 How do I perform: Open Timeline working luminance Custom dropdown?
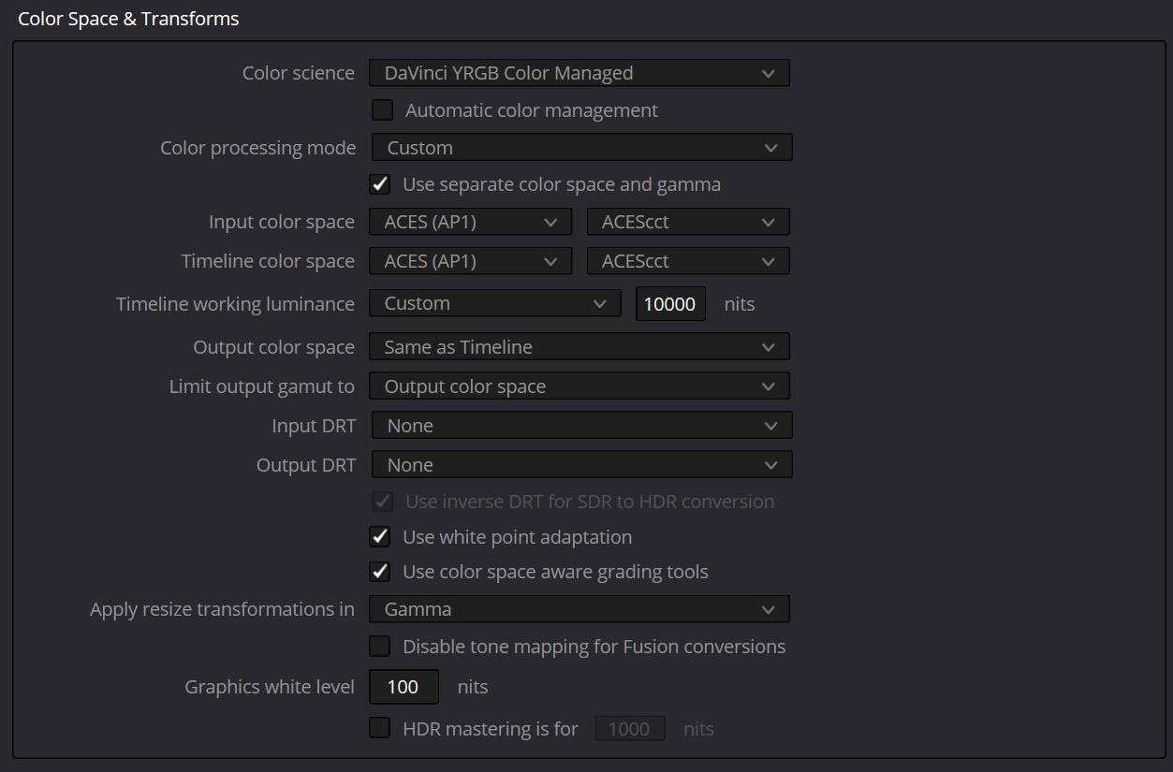coord(495,303)
